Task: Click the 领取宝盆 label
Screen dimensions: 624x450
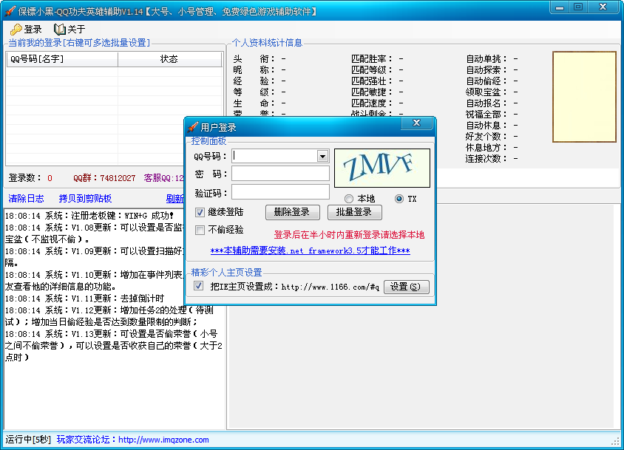Action: tap(486, 92)
